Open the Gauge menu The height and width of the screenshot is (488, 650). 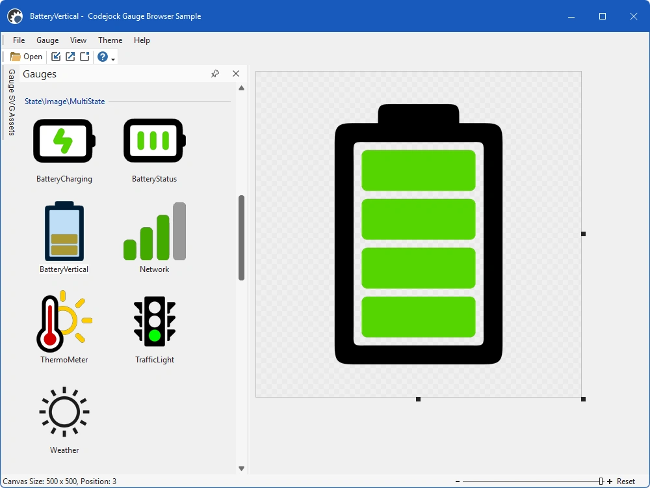tap(47, 40)
